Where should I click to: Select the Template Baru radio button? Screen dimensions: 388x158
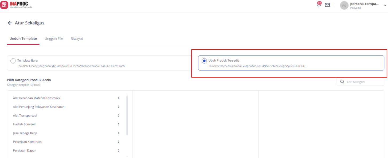pyautogui.click(x=13, y=61)
